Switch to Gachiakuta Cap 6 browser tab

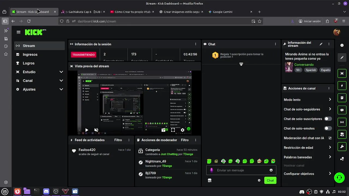(83, 12)
